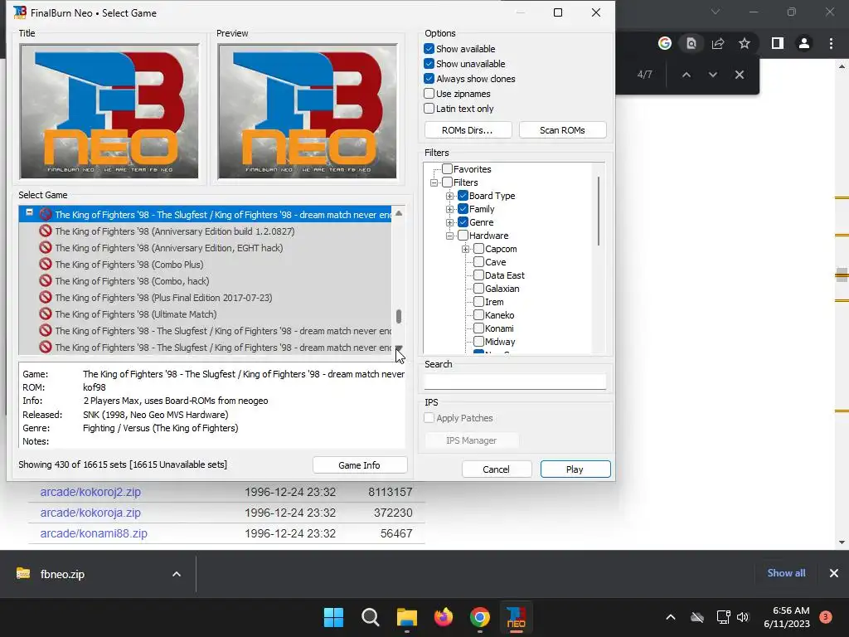Expand the Capcom node
The image size is (849, 637).
(x=465, y=249)
